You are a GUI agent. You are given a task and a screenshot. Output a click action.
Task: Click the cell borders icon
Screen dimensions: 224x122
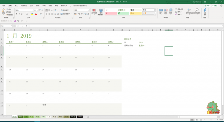(27, 14)
